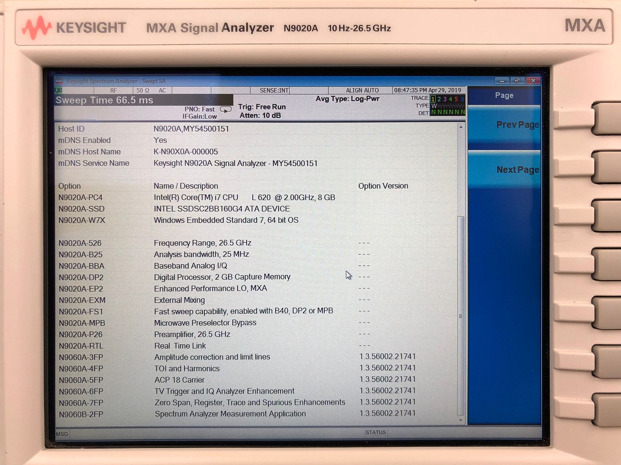This screenshot has height=465, width=621.
Task: Restore down the Spectrum Analyzer window
Action: 517,81
